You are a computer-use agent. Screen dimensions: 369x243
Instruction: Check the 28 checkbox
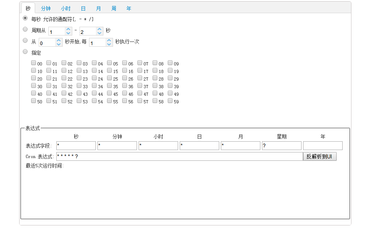tap(155, 78)
